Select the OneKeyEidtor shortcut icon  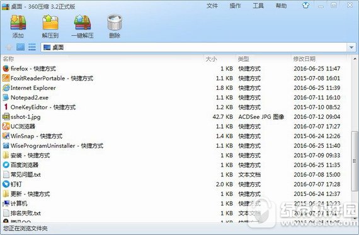(x=6, y=107)
